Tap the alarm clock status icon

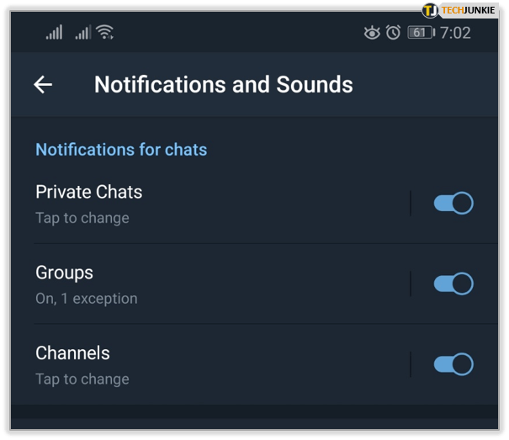pyautogui.click(x=393, y=33)
